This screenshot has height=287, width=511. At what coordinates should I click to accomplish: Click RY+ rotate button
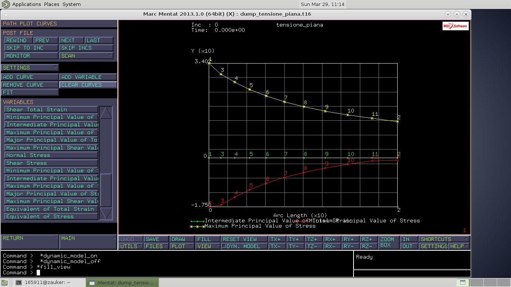click(x=351, y=239)
